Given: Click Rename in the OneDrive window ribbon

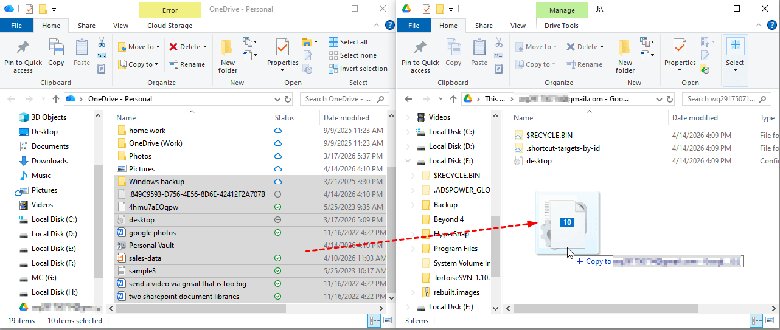Looking at the screenshot, I should coord(187,64).
